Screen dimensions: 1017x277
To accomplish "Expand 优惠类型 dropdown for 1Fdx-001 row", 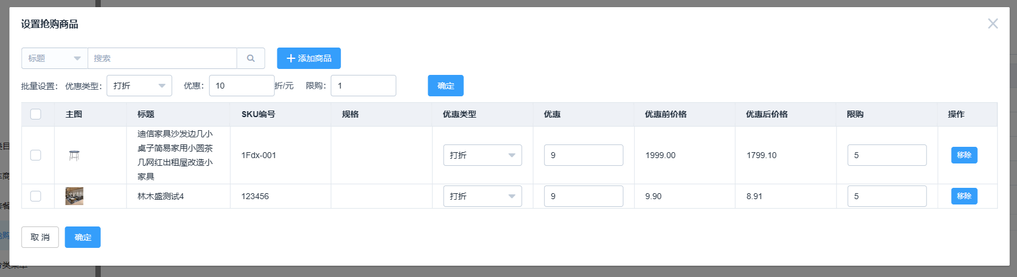I will click(x=482, y=155).
